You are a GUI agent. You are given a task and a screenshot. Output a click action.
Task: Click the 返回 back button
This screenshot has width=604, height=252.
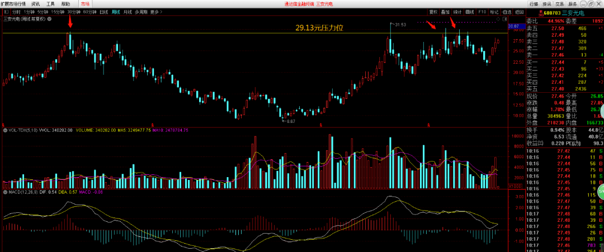pyautogui.click(x=520, y=11)
